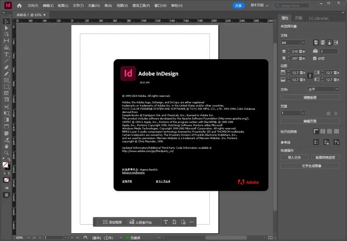Open zoom level 69% dropdown
347x241 pixels.
pyautogui.click(x=28, y=238)
